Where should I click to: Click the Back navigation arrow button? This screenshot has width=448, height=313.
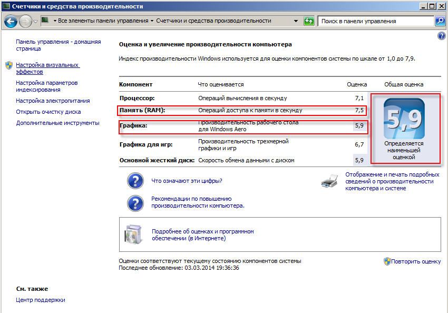[x=11, y=22]
